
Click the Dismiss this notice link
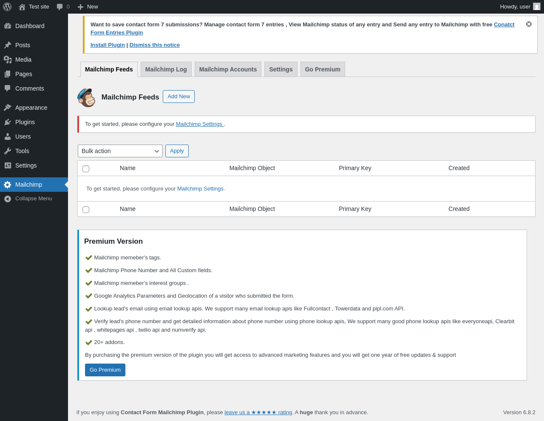pos(155,45)
